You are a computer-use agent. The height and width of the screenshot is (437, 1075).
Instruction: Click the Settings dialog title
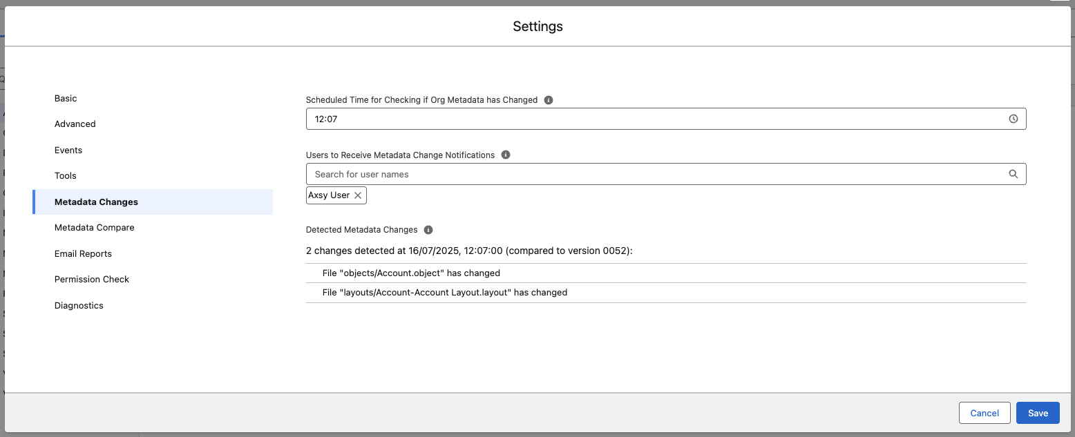click(537, 27)
